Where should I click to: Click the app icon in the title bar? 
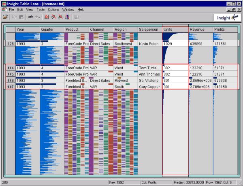(4, 4)
